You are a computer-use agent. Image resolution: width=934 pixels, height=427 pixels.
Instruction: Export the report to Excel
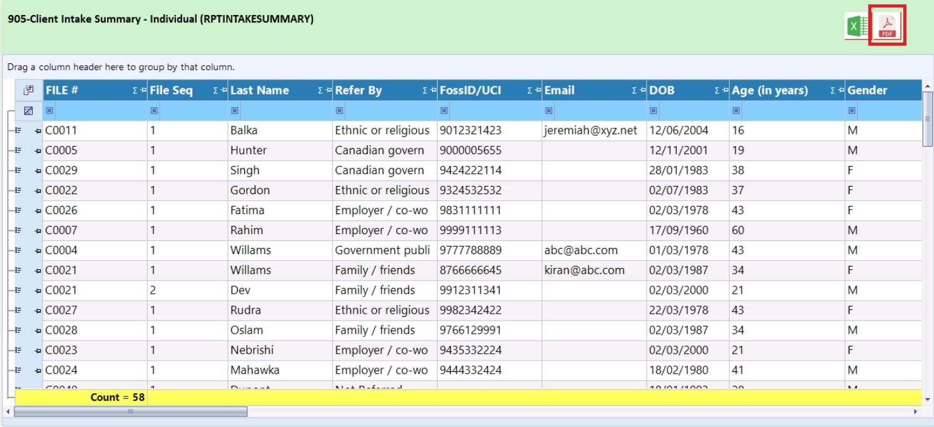pyautogui.click(x=856, y=27)
